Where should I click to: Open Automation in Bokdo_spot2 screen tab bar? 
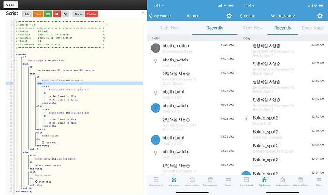tap(282, 182)
